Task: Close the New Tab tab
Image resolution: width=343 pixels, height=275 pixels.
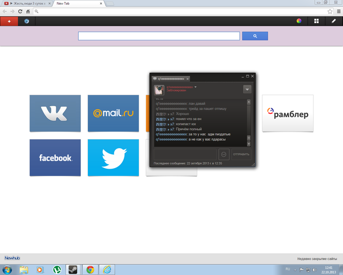Action: [x=101, y=4]
